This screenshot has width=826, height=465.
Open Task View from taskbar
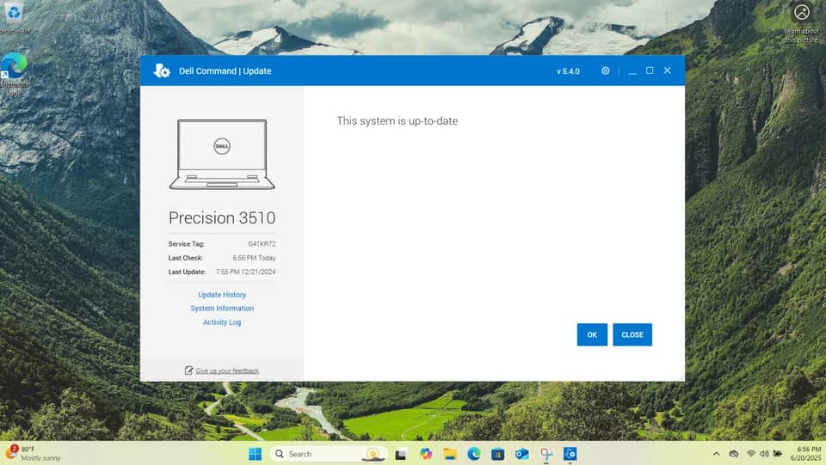tap(401, 454)
